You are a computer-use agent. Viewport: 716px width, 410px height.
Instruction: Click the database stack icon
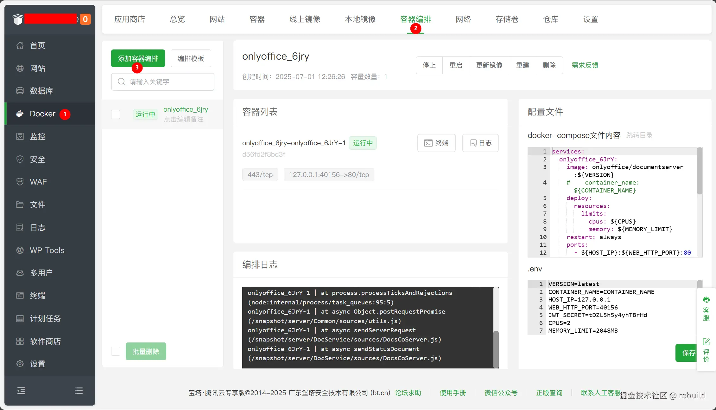pyautogui.click(x=20, y=91)
